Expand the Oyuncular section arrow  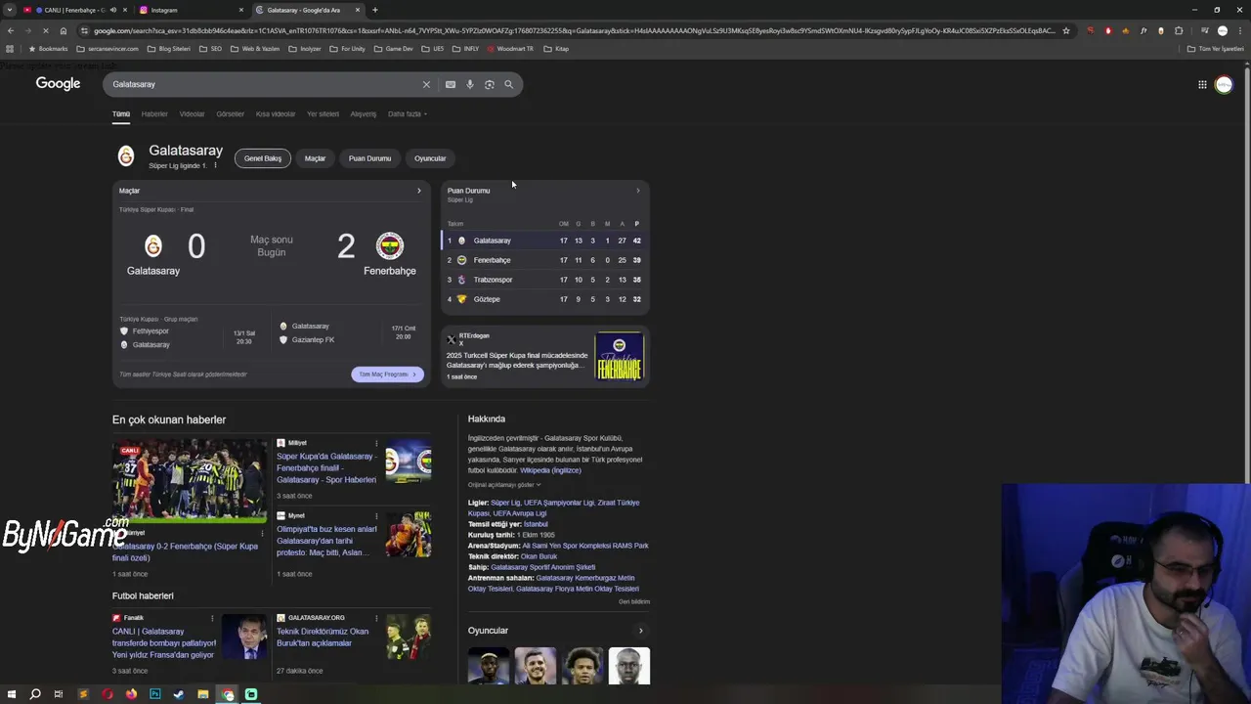pyautogui.click(x=641, y=631)
